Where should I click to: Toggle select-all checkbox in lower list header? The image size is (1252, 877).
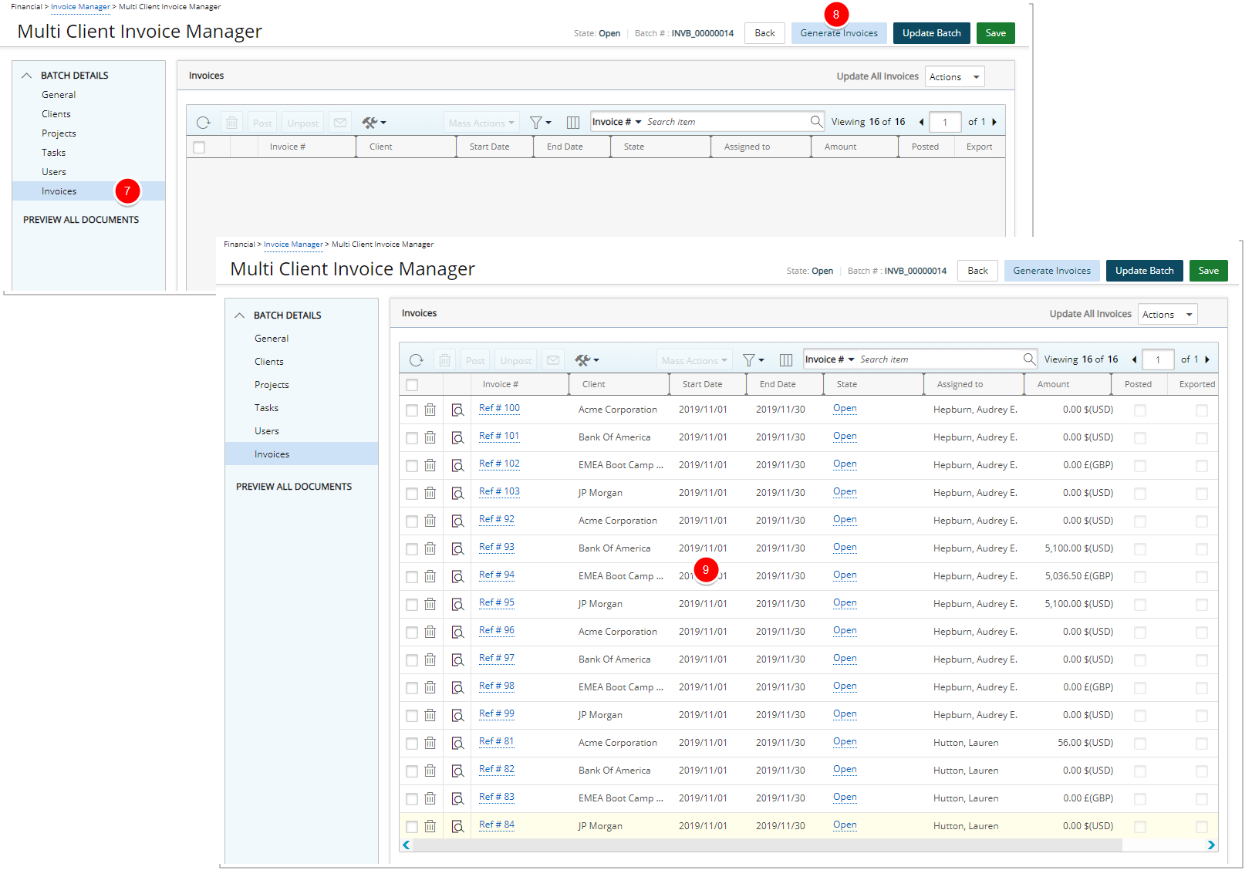tap(412, 385)
